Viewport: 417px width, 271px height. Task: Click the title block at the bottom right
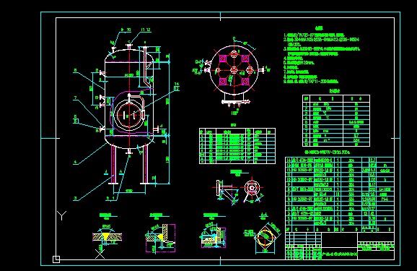340,246
